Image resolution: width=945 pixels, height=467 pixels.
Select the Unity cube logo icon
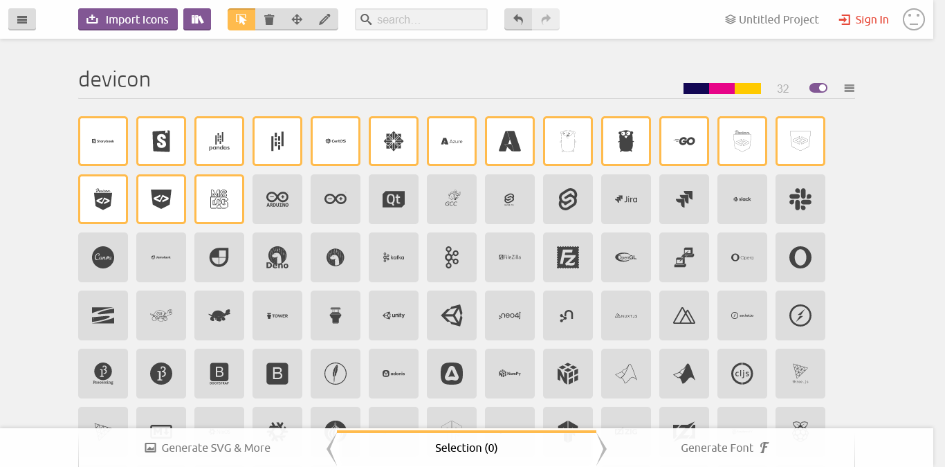[x=452, y=315]
